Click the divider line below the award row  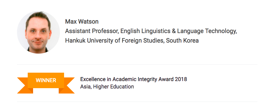coord(137,102)
